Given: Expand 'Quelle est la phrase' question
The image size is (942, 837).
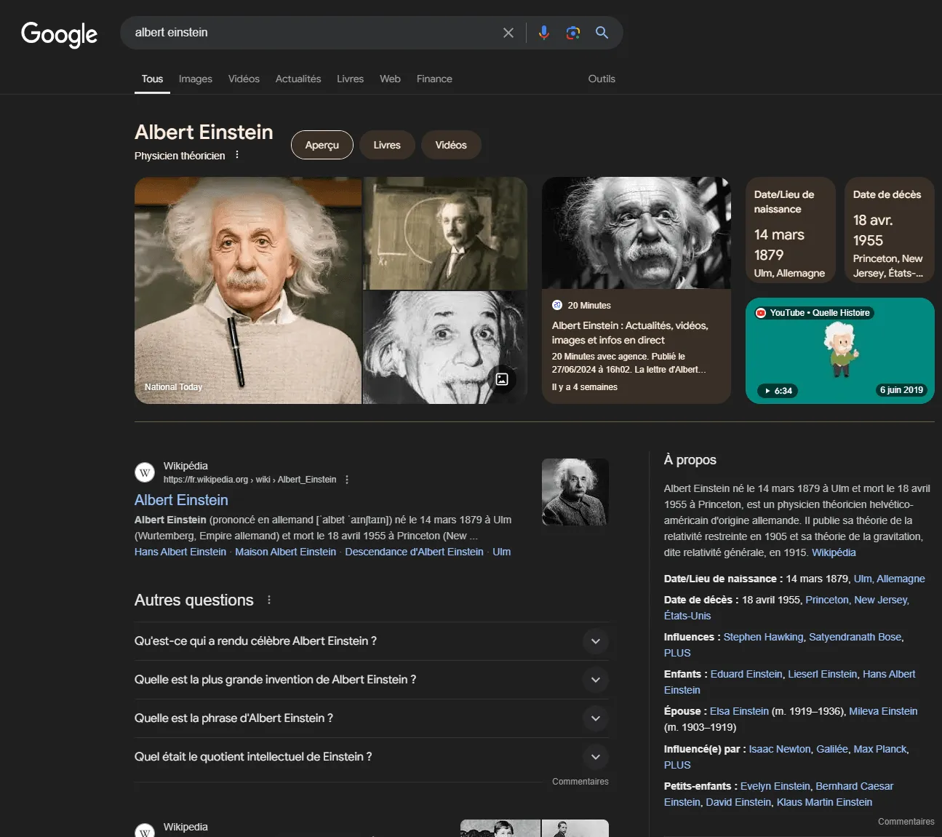Looking at the screenshot, I should (x=372, y=718).
